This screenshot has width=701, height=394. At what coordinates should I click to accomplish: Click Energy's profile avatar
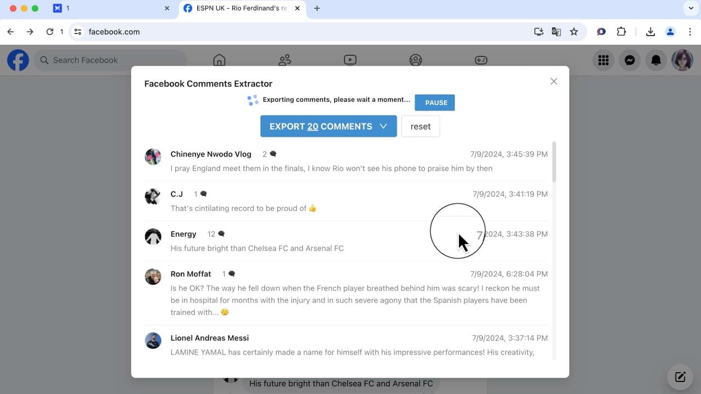153,236
